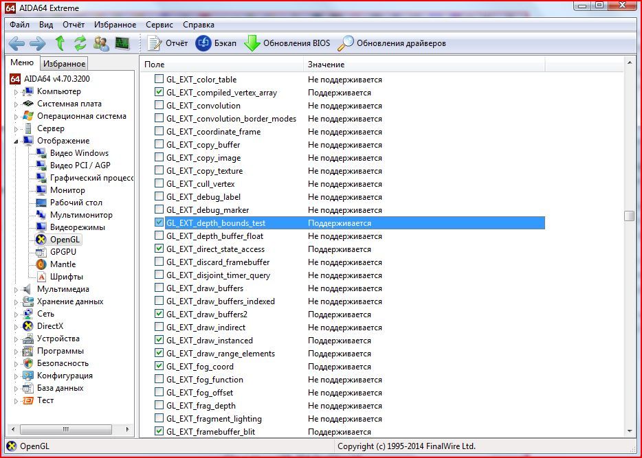Expand the Сеть sidebar node

pos(15,313)
